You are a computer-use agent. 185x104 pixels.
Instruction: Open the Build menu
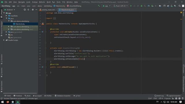point(49,2)
